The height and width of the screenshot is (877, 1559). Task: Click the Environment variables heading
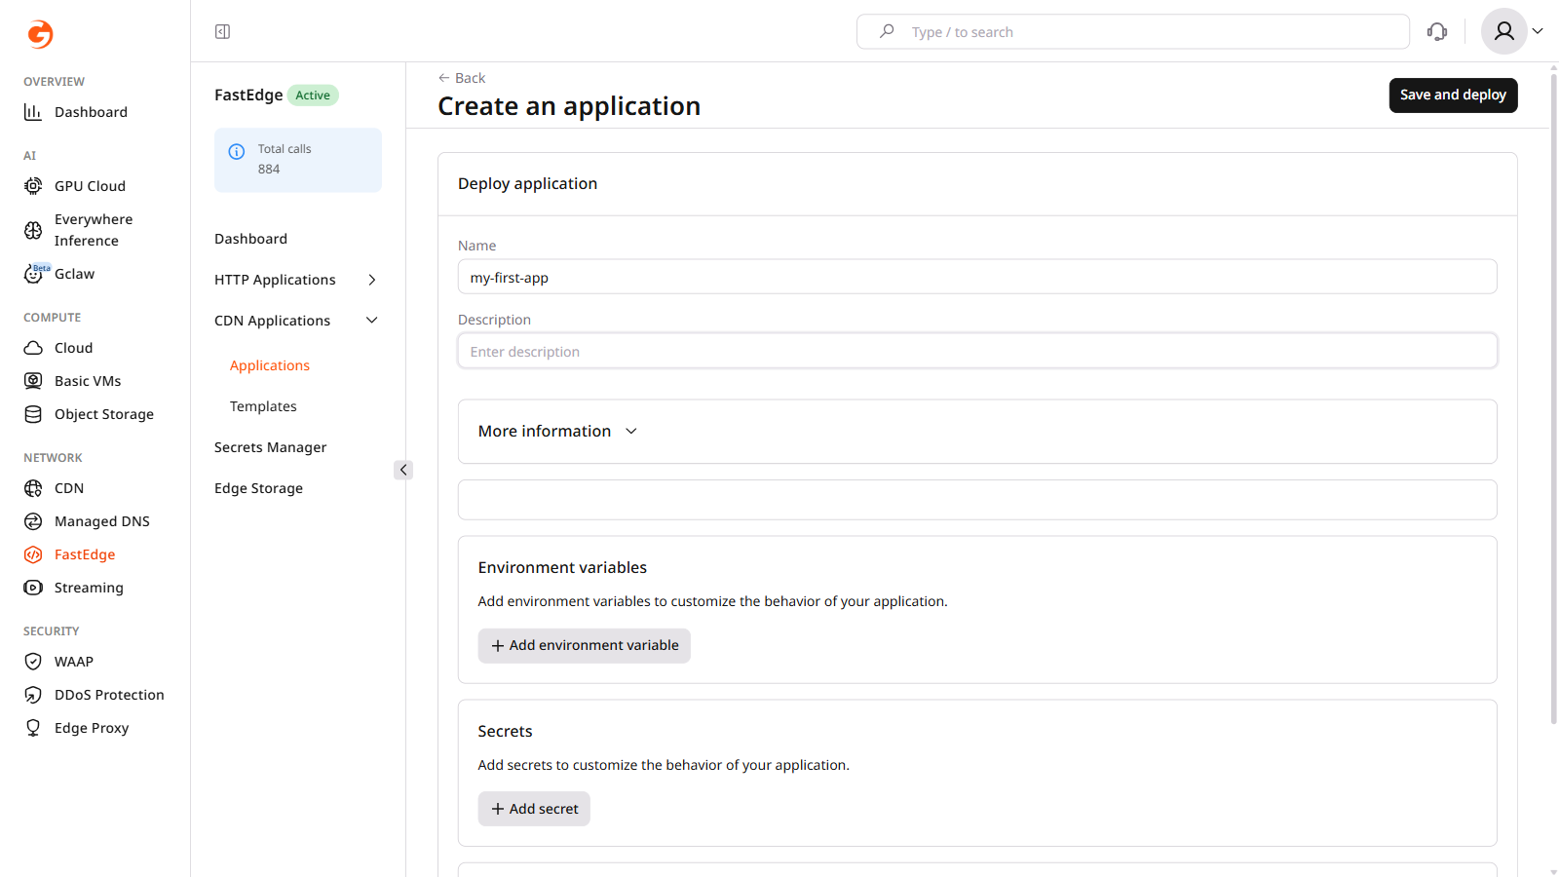[x=562, y=567]
